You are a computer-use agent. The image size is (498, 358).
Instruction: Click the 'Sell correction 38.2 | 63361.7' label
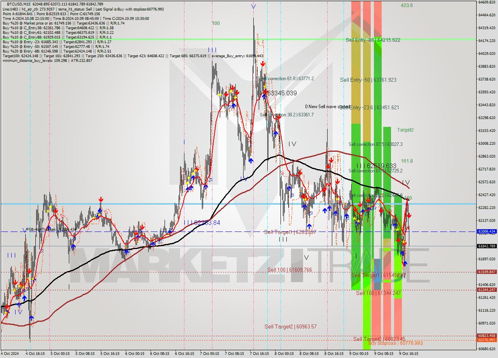287,115
